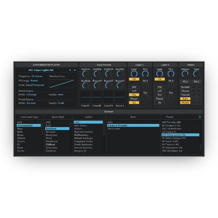Image resolution: width=218 pixels, height=218 pixels.
Task: Load the next preset with right arrow
Action: click(x=75, y=70)
